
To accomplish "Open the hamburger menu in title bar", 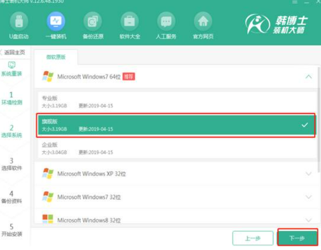I will point(295,2).
